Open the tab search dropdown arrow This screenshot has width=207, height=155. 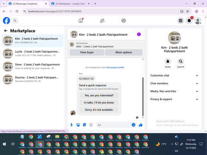pos(4,4)
